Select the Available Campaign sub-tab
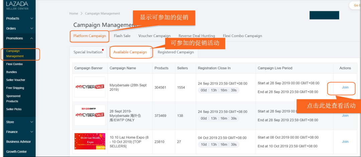This screenshot has height=157, width=361. (130, 52)
